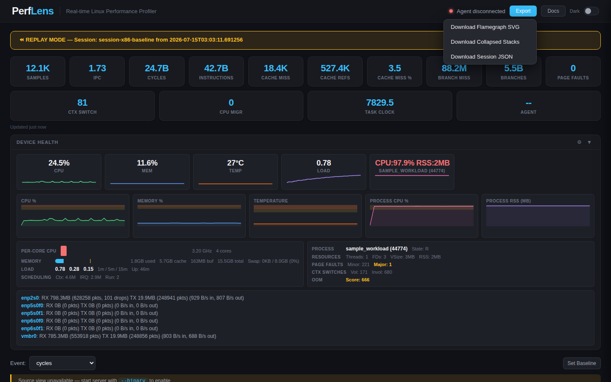Choose Download Flamegraph SVG
Screen dimensions: 611x382
490,27
